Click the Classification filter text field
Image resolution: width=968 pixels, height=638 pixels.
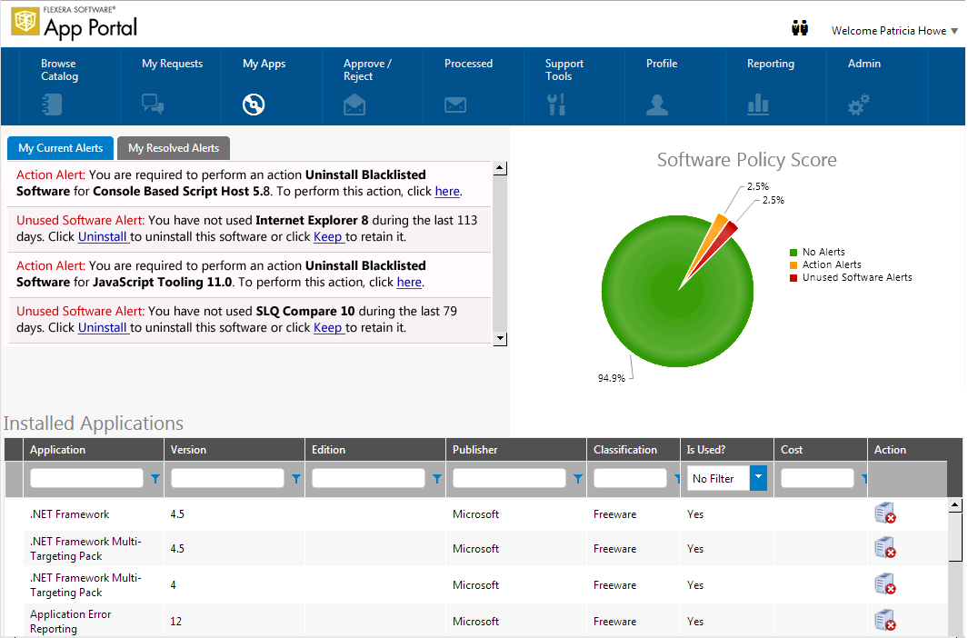click(x=630, y=478)
